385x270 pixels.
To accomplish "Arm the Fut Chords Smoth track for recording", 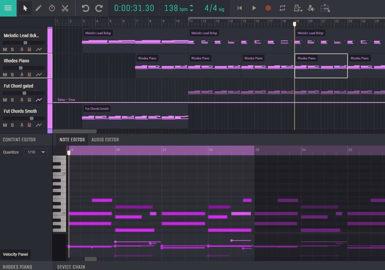I will pyautogui.click(x=22, y=125).
